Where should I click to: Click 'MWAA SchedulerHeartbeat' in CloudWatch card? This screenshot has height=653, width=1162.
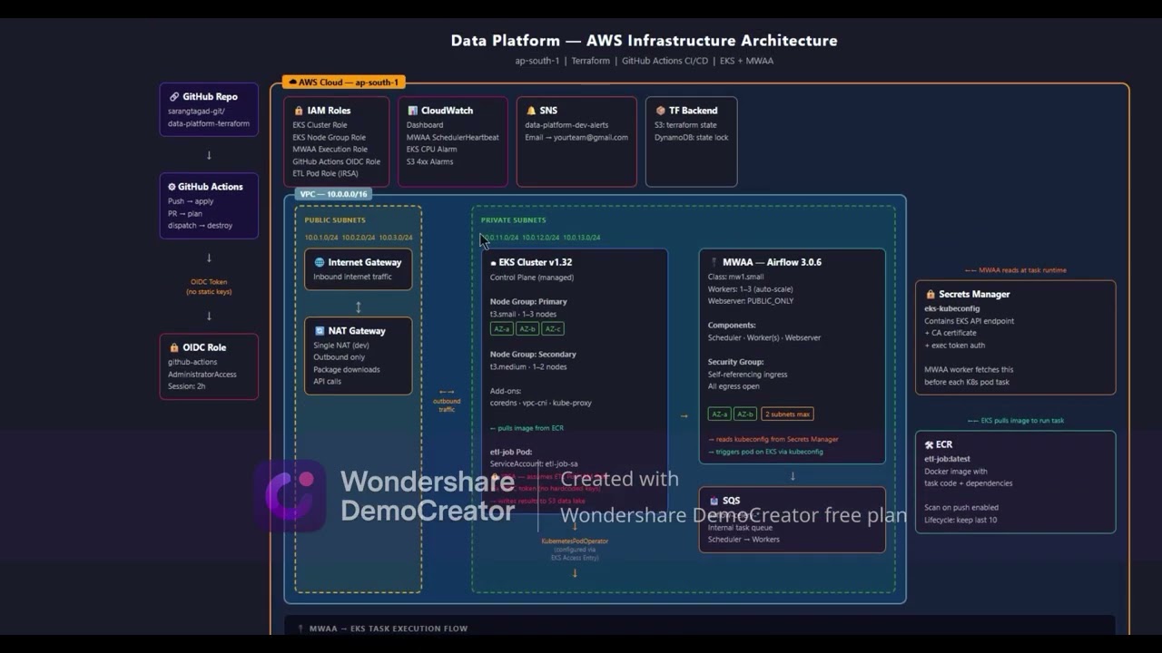coord(453,137)
